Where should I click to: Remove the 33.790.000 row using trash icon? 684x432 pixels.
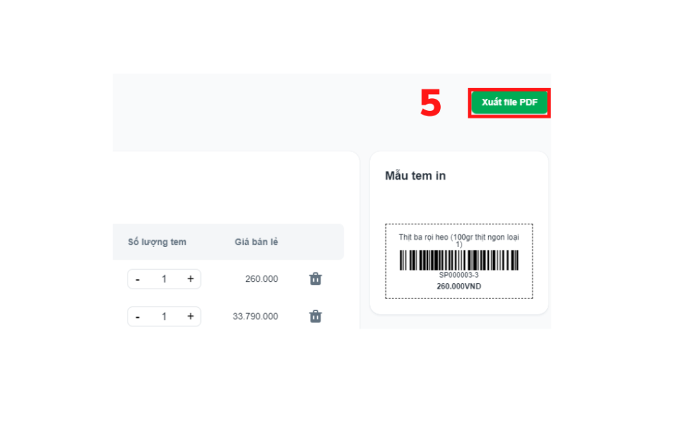tap(315, 316)
